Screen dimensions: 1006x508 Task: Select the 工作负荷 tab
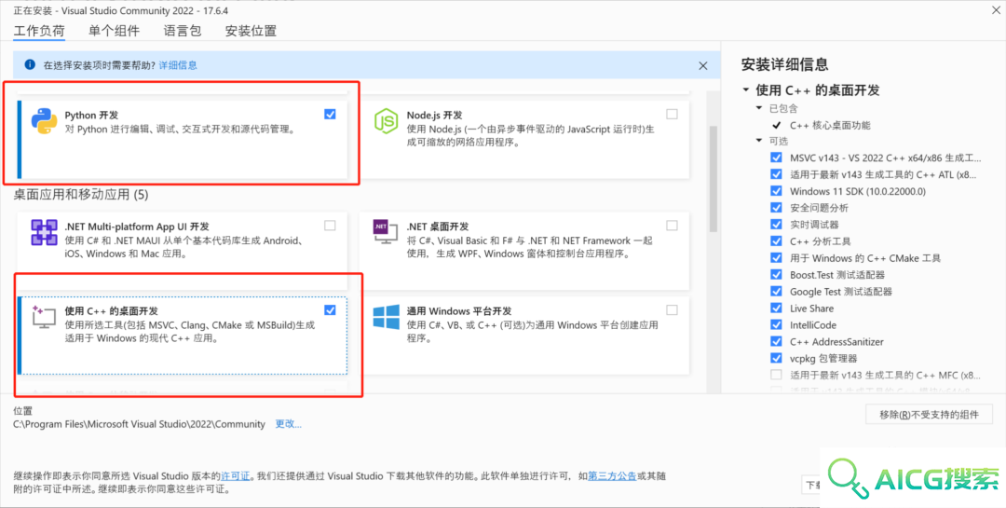click(x=39, y=31)
